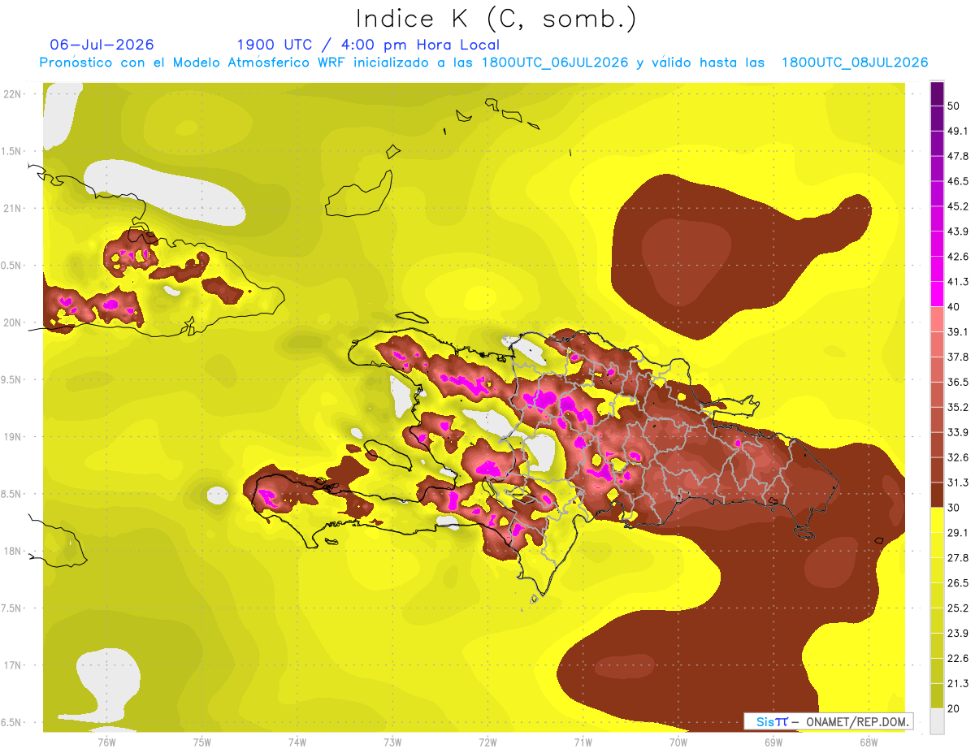Viewport: 975px width, 753px height.
Task: Click the colorbar value '37.8'
Action: 958,357
